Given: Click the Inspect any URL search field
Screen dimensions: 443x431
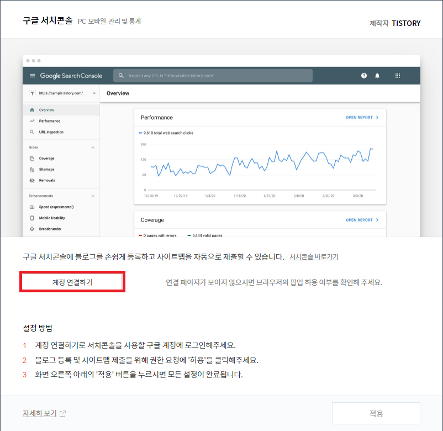Looking at the screenshot, I should pos(213,76).
